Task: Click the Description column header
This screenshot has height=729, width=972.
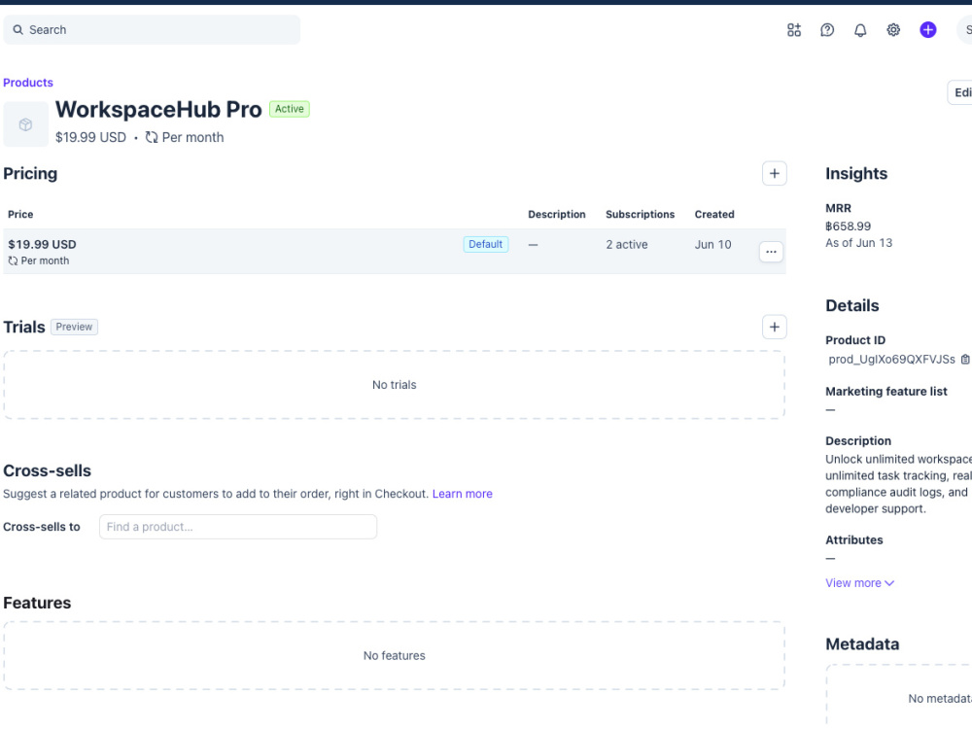Action: pyautogui.click(x=556, y=215)
